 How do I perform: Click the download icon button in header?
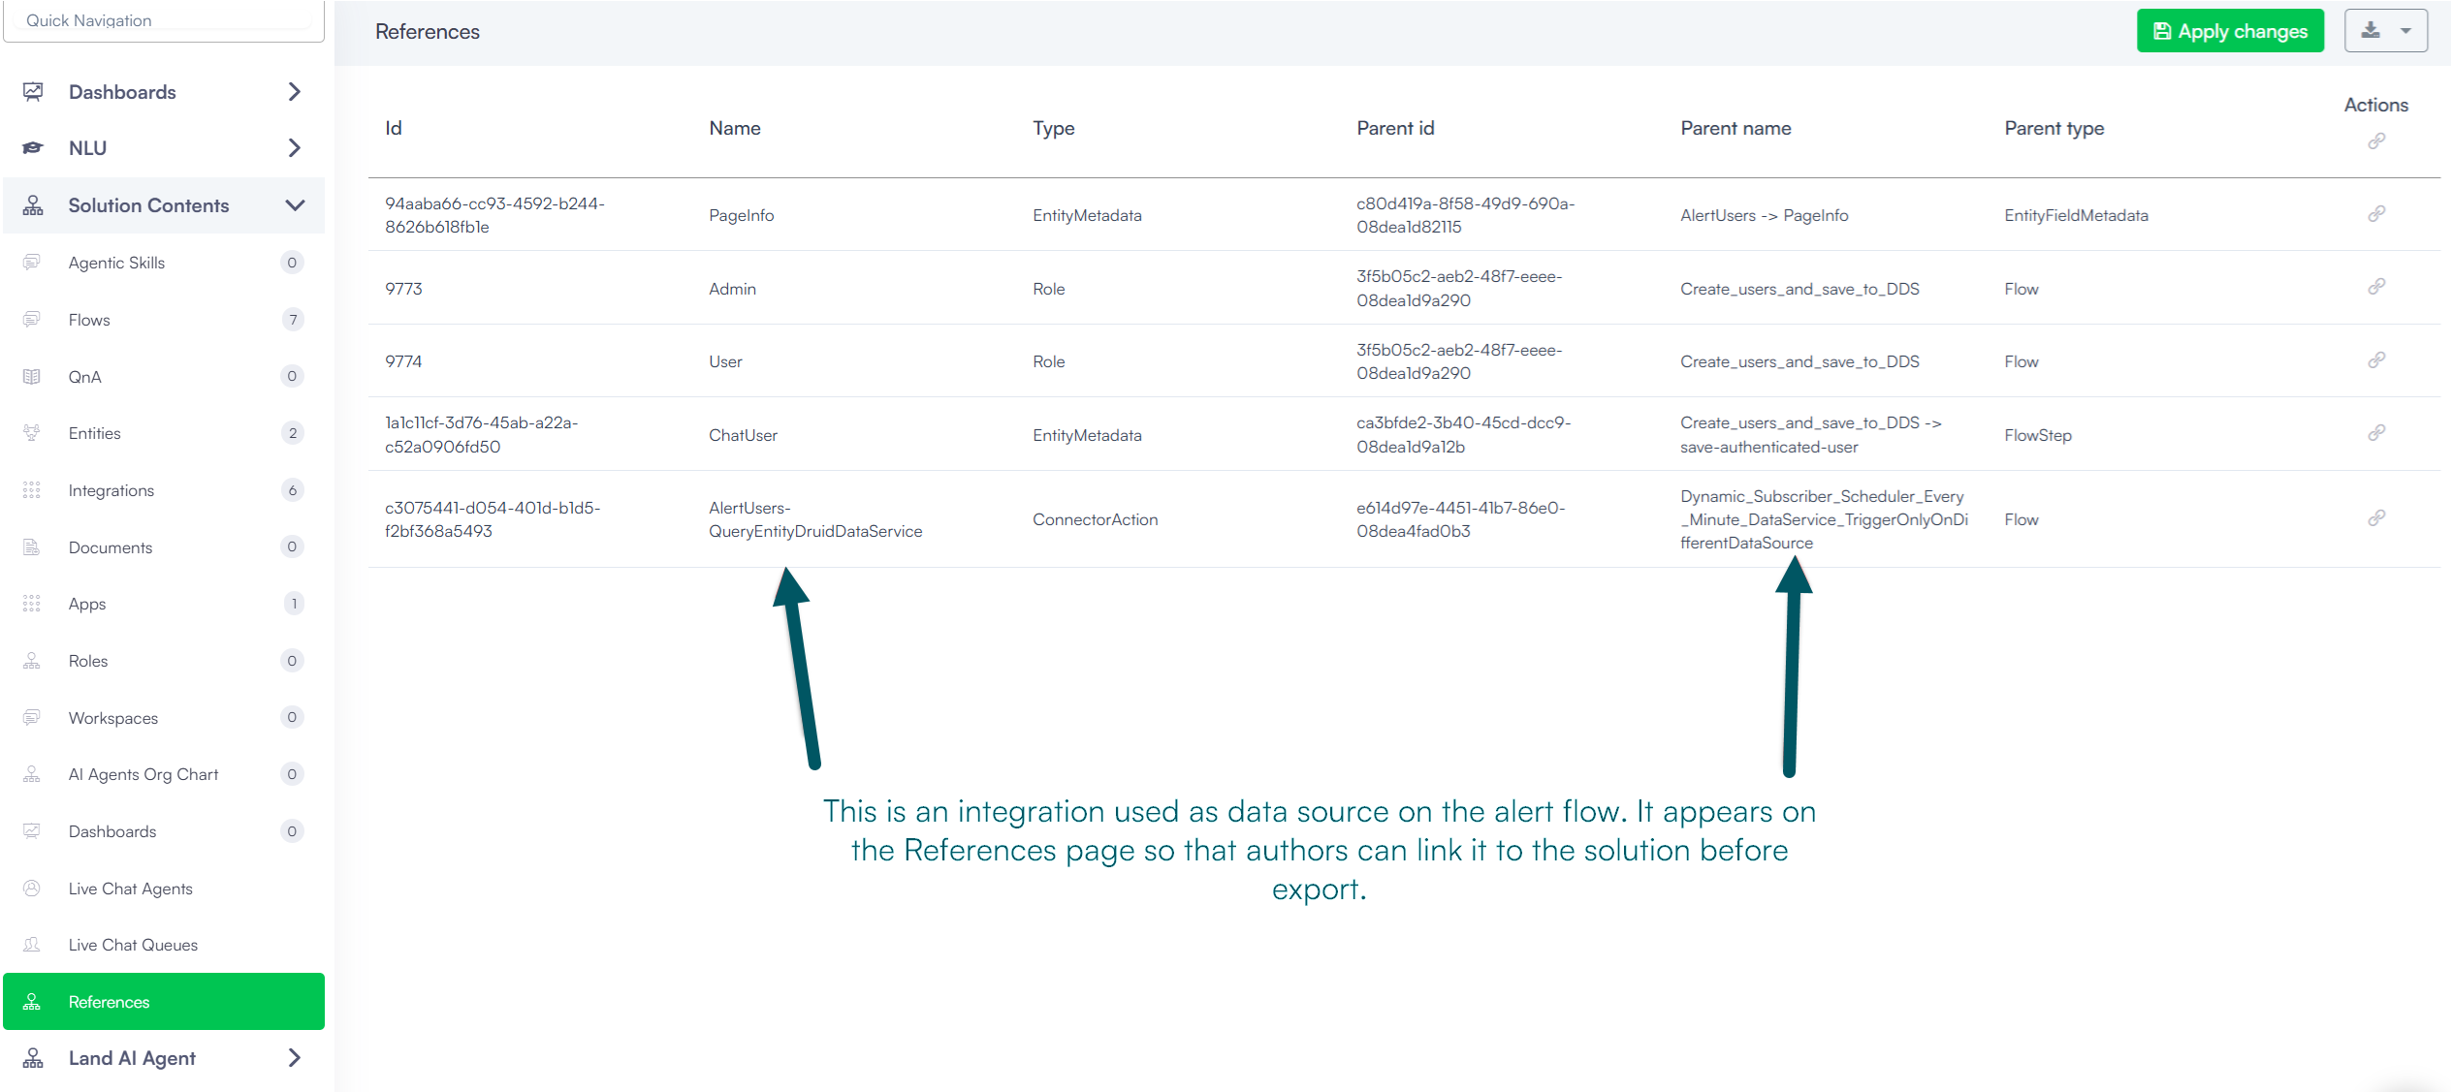tap(2370, 30)
